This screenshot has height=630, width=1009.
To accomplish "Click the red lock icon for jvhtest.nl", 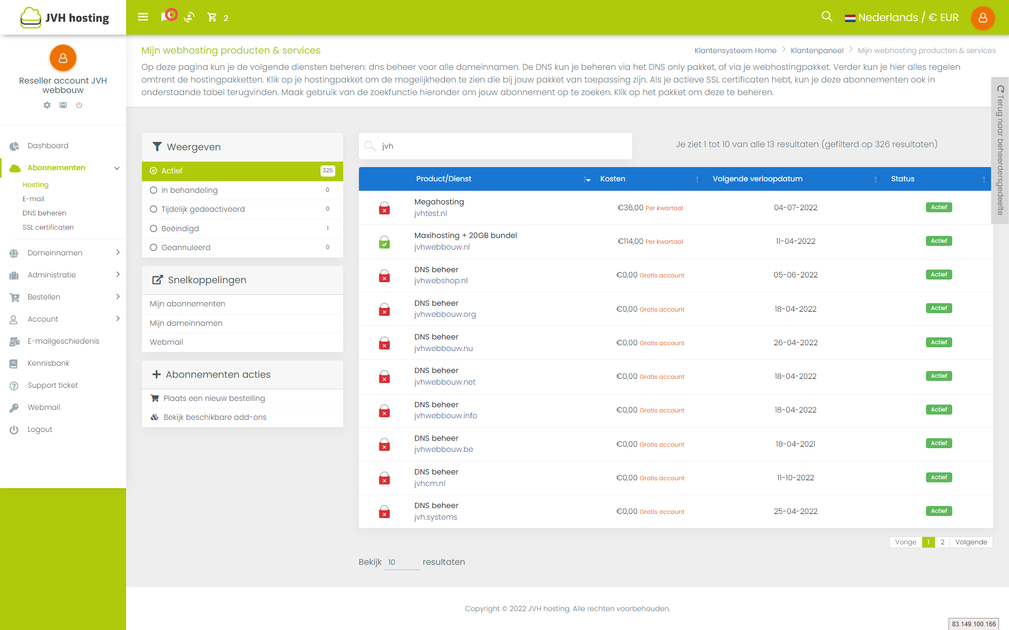I will pos(385,209).
